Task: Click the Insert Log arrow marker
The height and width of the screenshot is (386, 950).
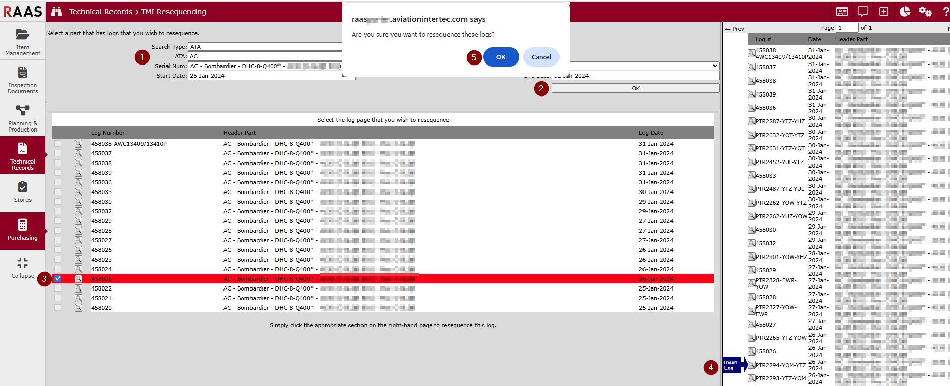Action: point(734,365)
